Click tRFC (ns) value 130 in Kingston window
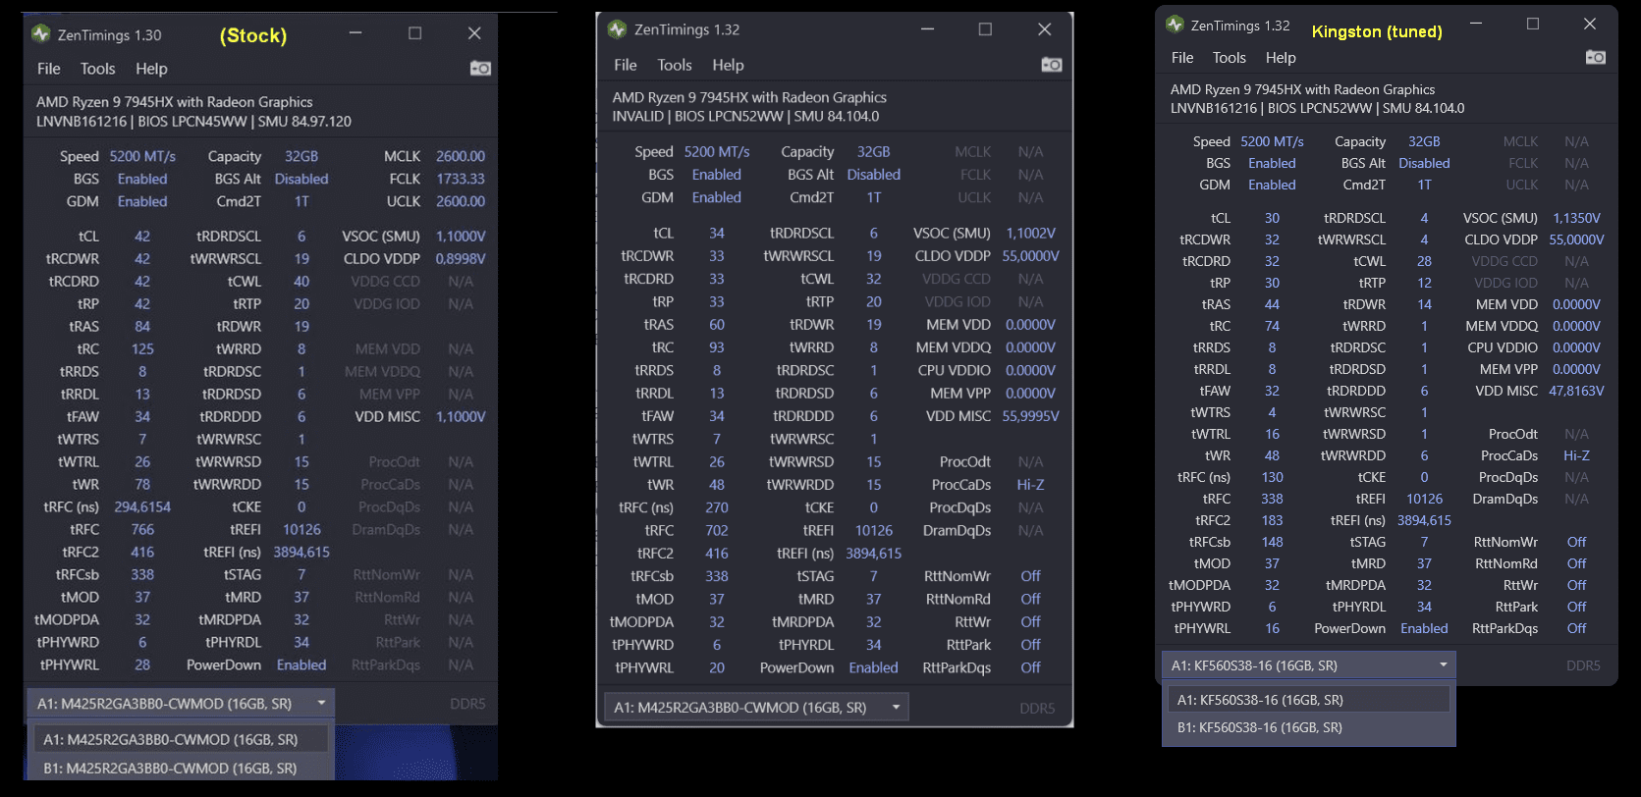This screenshot has width=1641, height=797. click(x=1272, y=477)
